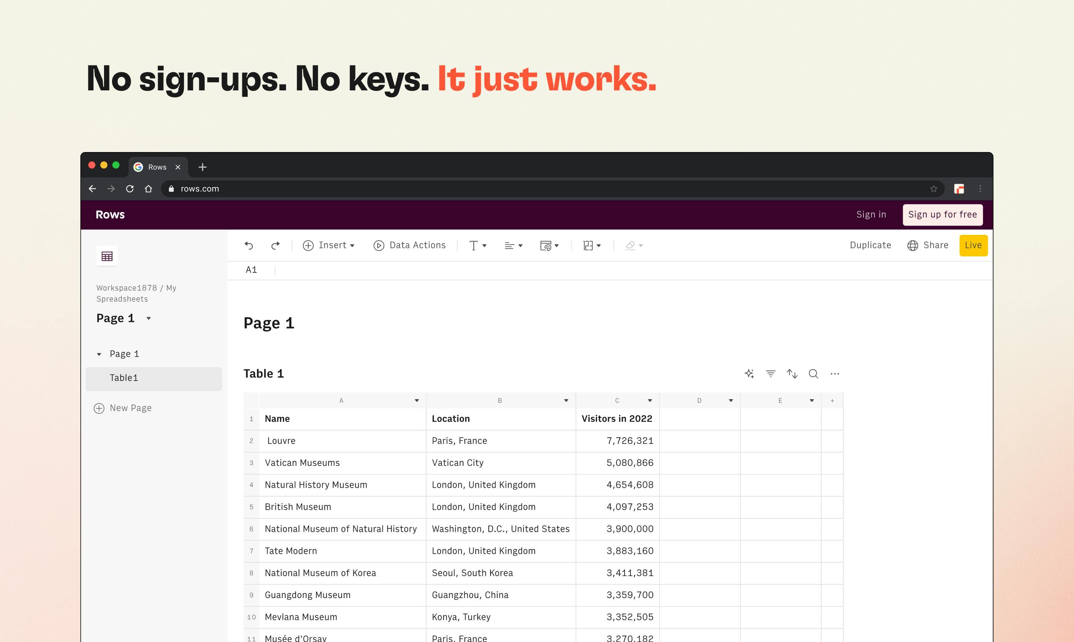Click the browser back arrow
This screenshot has width=1074, height=642.
click(92, 189)
